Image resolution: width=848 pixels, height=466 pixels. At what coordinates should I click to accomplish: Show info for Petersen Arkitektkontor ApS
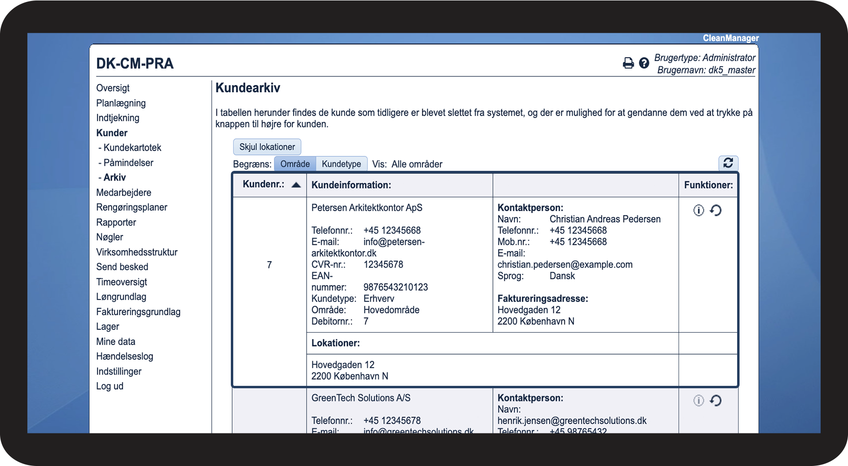coord(698,210)
